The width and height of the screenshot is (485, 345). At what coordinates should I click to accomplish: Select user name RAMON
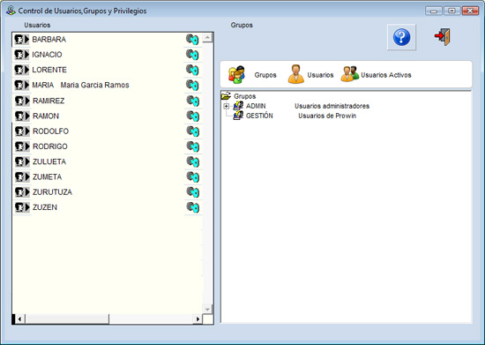click(x=46, y=116)
